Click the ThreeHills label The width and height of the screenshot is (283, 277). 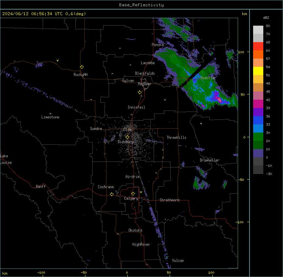pos(176,138)
